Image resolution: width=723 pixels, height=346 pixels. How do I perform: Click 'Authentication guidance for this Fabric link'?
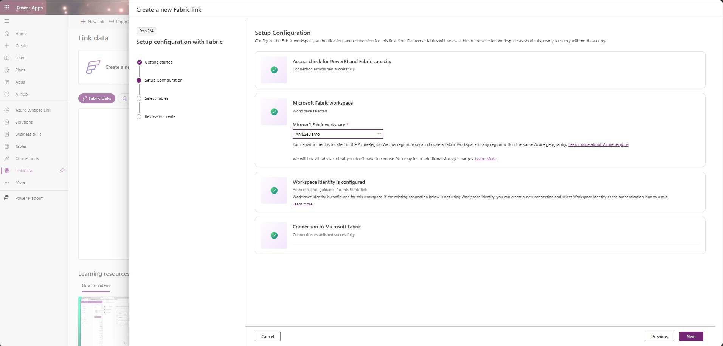pyautogui.click(x=330, y=190)
